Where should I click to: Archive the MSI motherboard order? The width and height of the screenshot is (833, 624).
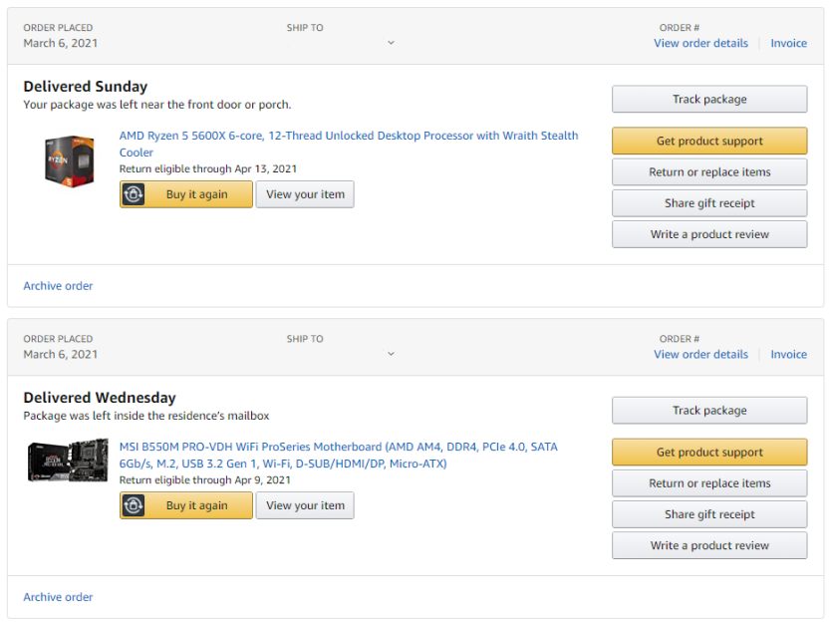[58, 597]
